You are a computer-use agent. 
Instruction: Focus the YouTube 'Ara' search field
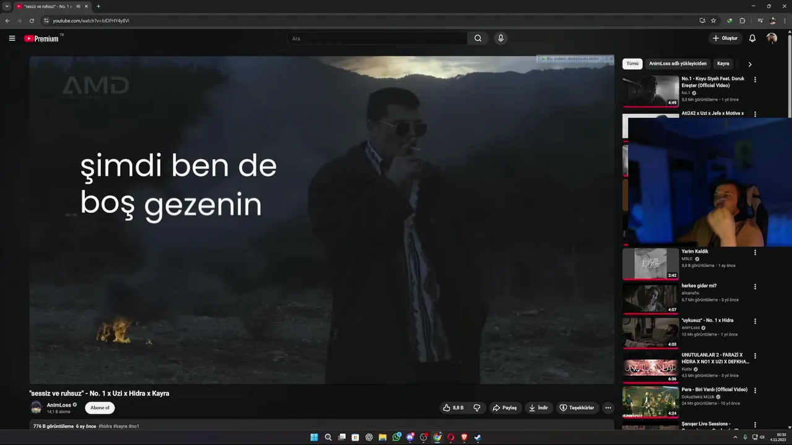pyautogui.click(x=377, y=38)
